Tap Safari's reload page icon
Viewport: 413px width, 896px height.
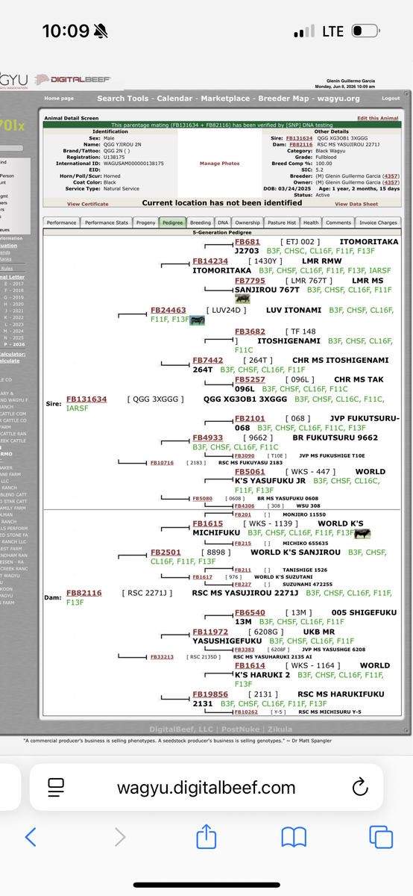click(360, 786)
